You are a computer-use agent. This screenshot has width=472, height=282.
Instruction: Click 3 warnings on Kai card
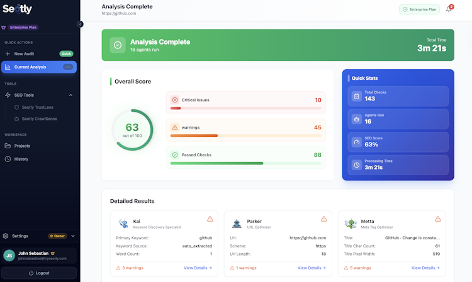click(130, 268)
